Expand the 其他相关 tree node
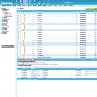Screen dimensions: 97x97 point(1,34)
